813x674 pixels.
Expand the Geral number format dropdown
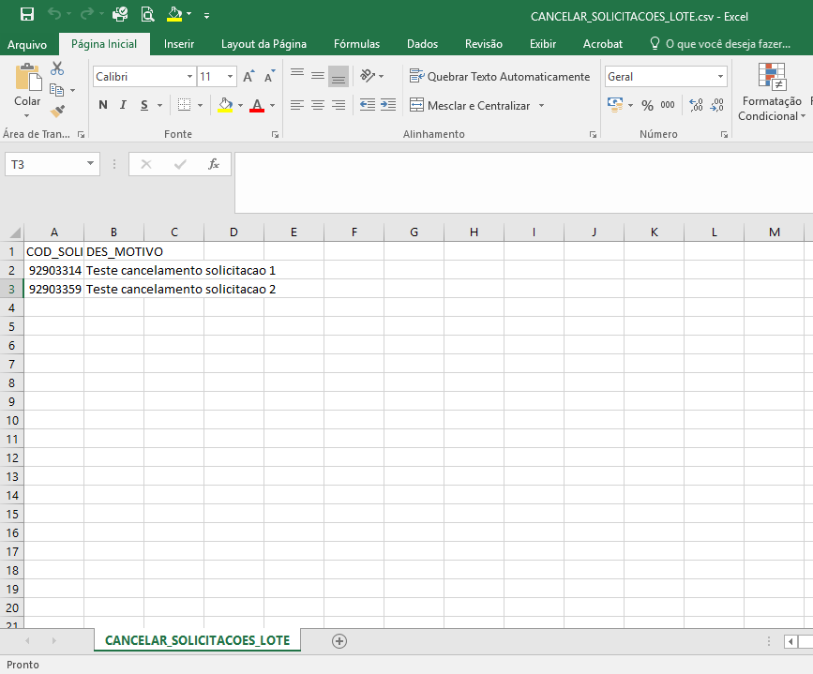pos(720,77)
